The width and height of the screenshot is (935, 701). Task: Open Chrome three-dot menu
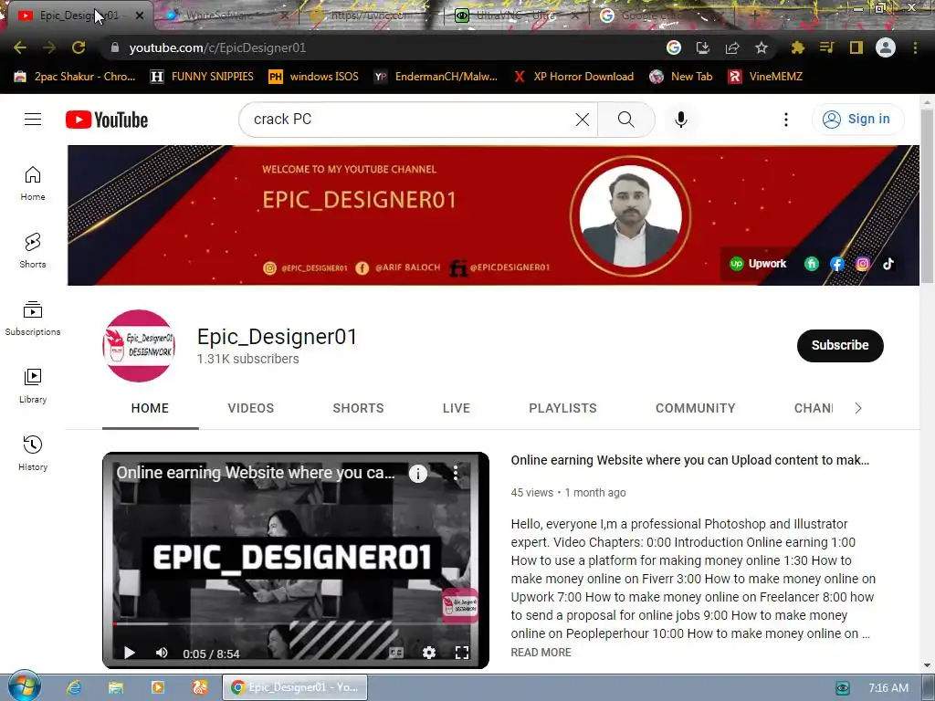point(915,47)
